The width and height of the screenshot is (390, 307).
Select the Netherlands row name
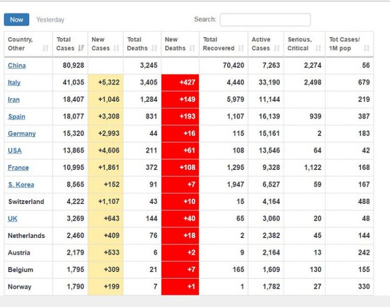click(x=26, y=236)
